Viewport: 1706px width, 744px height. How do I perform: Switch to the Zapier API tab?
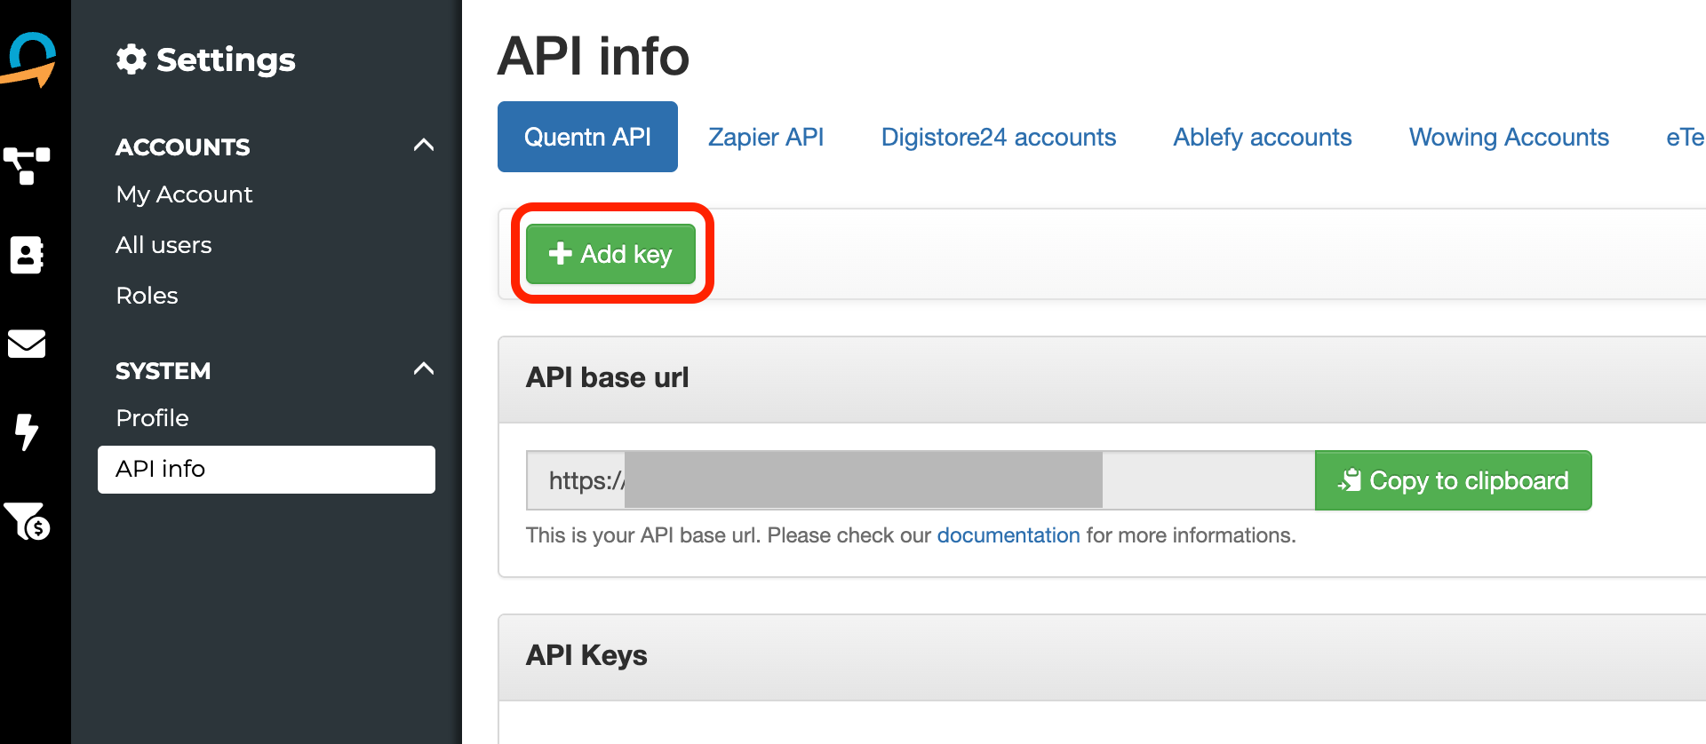pos(766,138)
